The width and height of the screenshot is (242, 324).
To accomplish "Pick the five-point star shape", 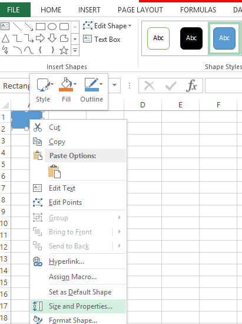I will click(x=64, y=50).
